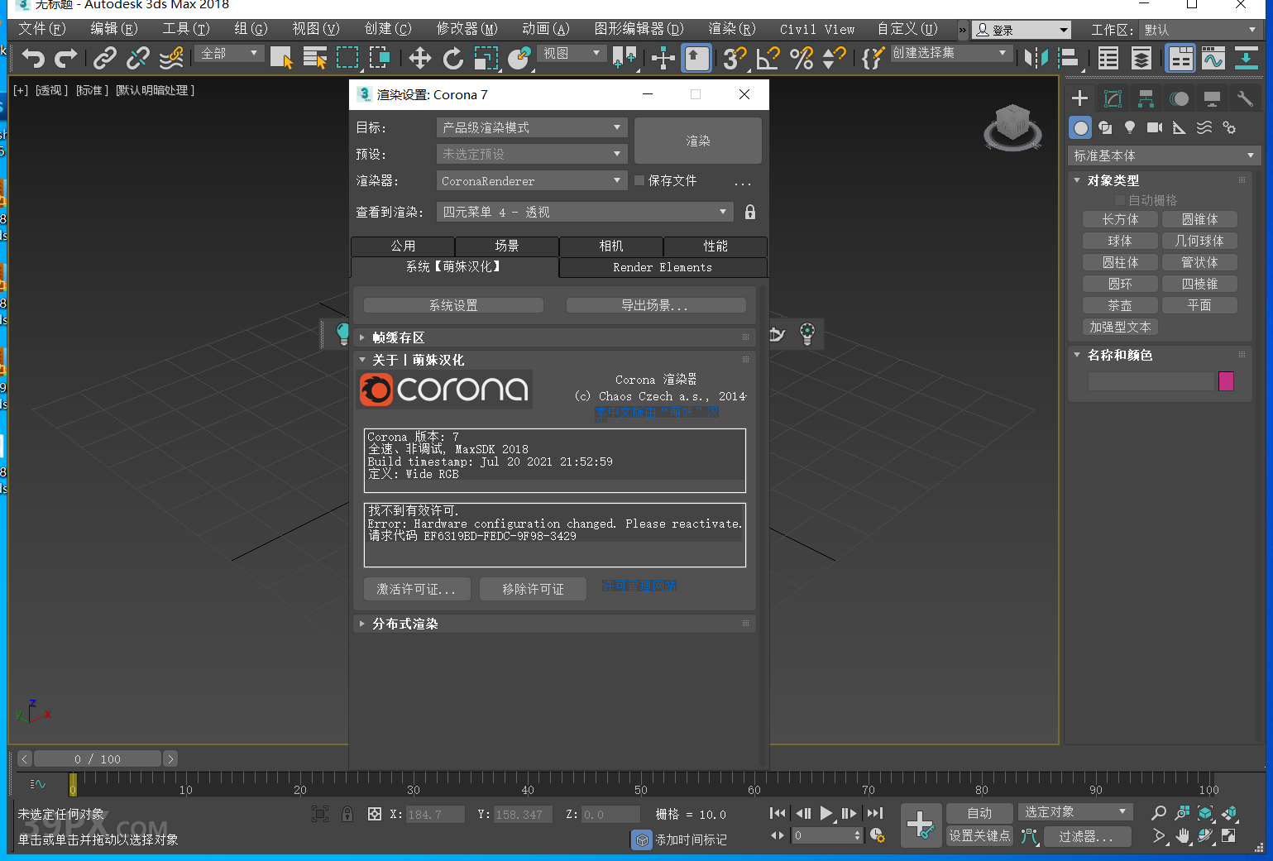
Task: Toggle 自动 auto key animation mode
Action: point(979,813)
